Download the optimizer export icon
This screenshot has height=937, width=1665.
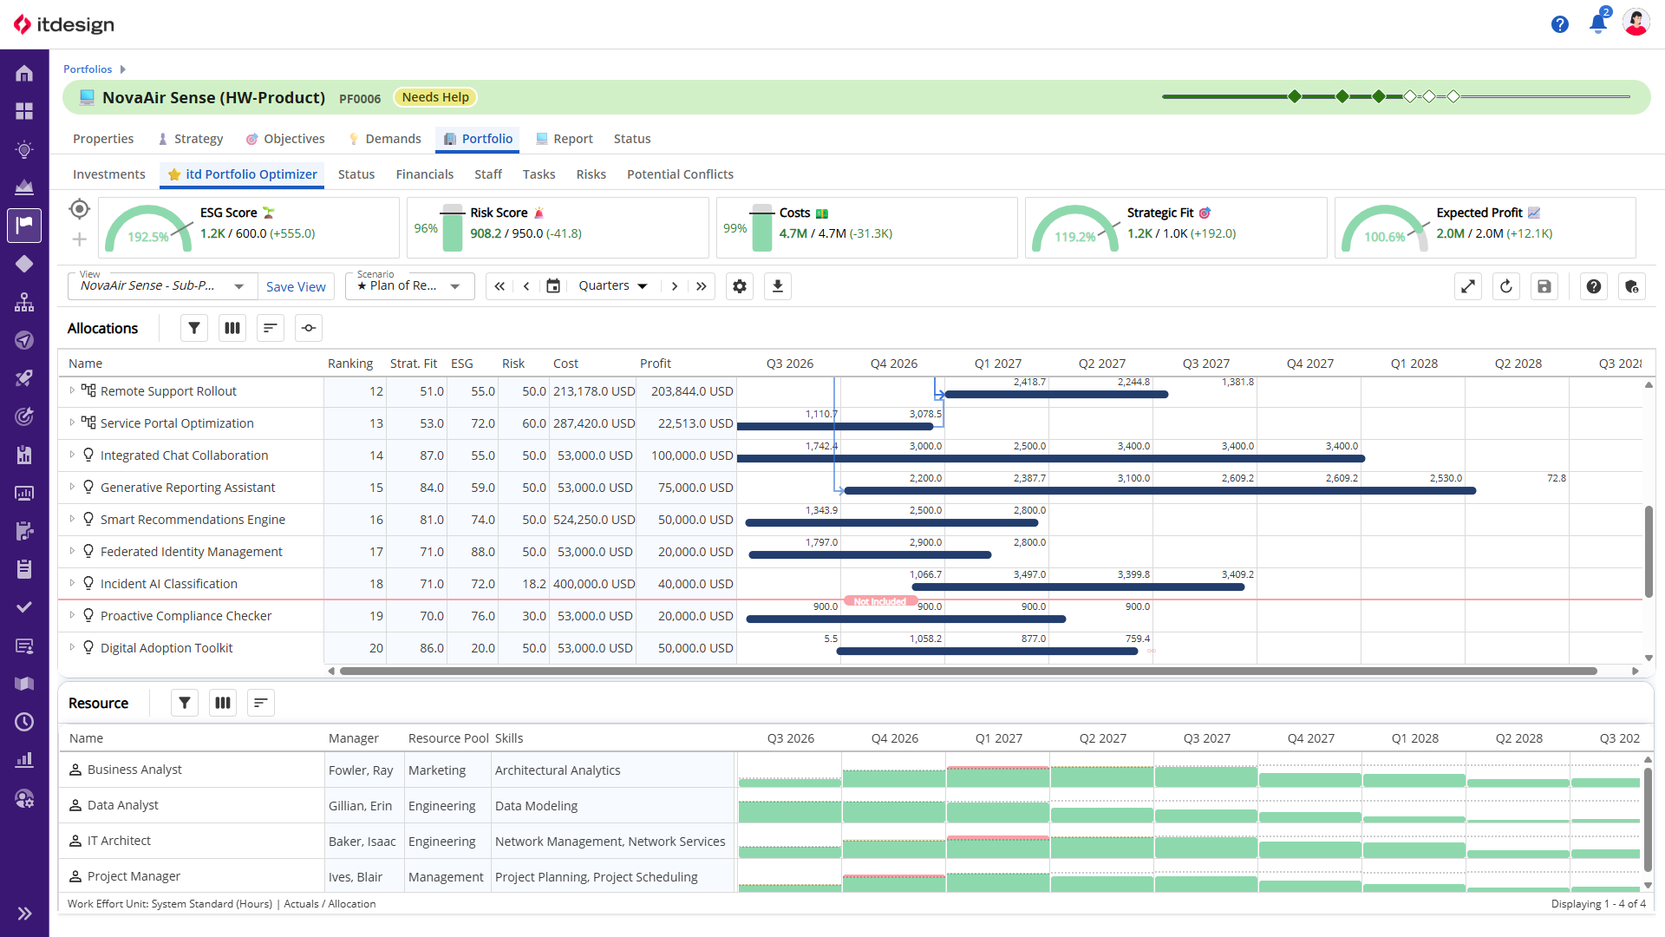tap(778, 286)
